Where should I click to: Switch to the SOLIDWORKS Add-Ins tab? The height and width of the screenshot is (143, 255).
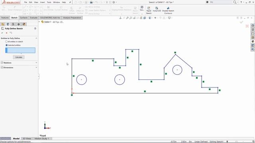pyautogui.click(x=50, y=17)
